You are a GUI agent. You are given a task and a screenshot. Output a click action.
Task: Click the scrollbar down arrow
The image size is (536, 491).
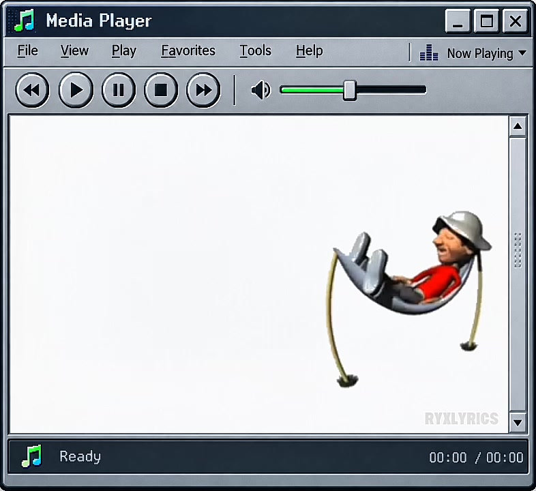[518, 423]
